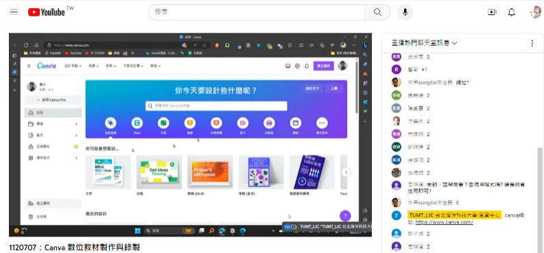Select the purple Print products icon in Canva

(269, 123)
